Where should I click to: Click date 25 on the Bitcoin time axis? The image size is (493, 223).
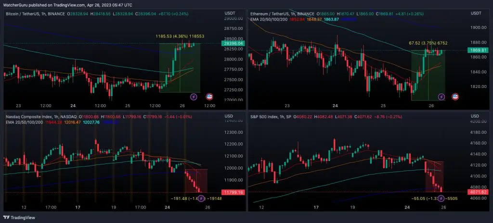[x=128, y=106]
